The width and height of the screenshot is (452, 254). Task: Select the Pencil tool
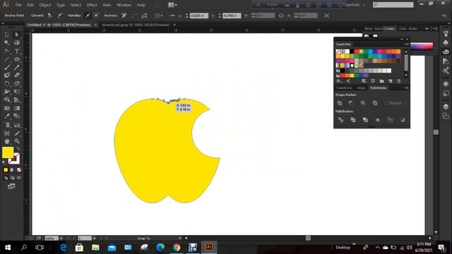click(x=17, y=68)
